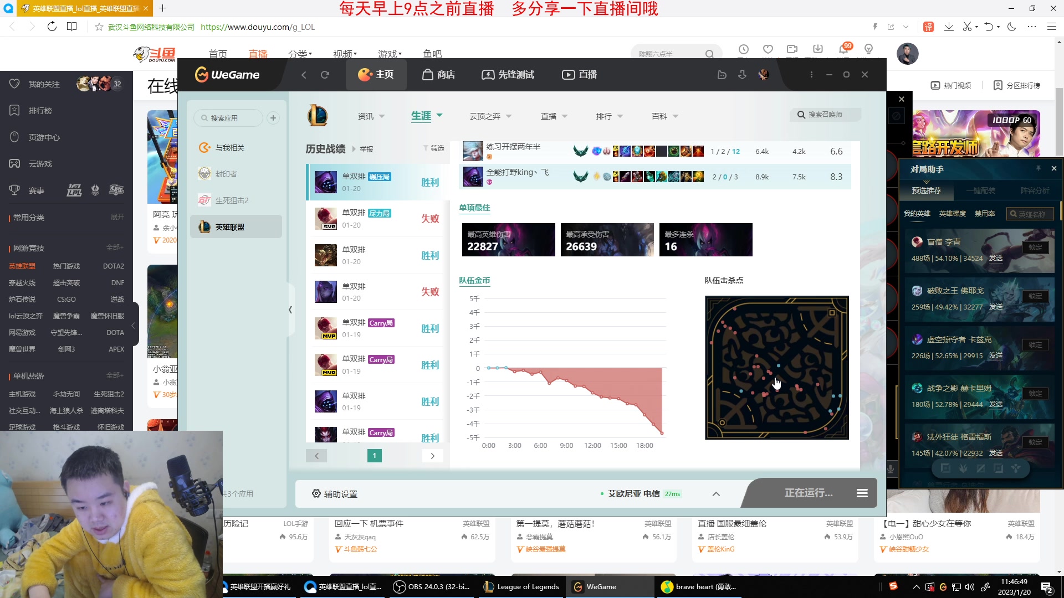This screenshot has height=598, width=1064.
Task: Go to next page of match history
Action: click(433, 456)
